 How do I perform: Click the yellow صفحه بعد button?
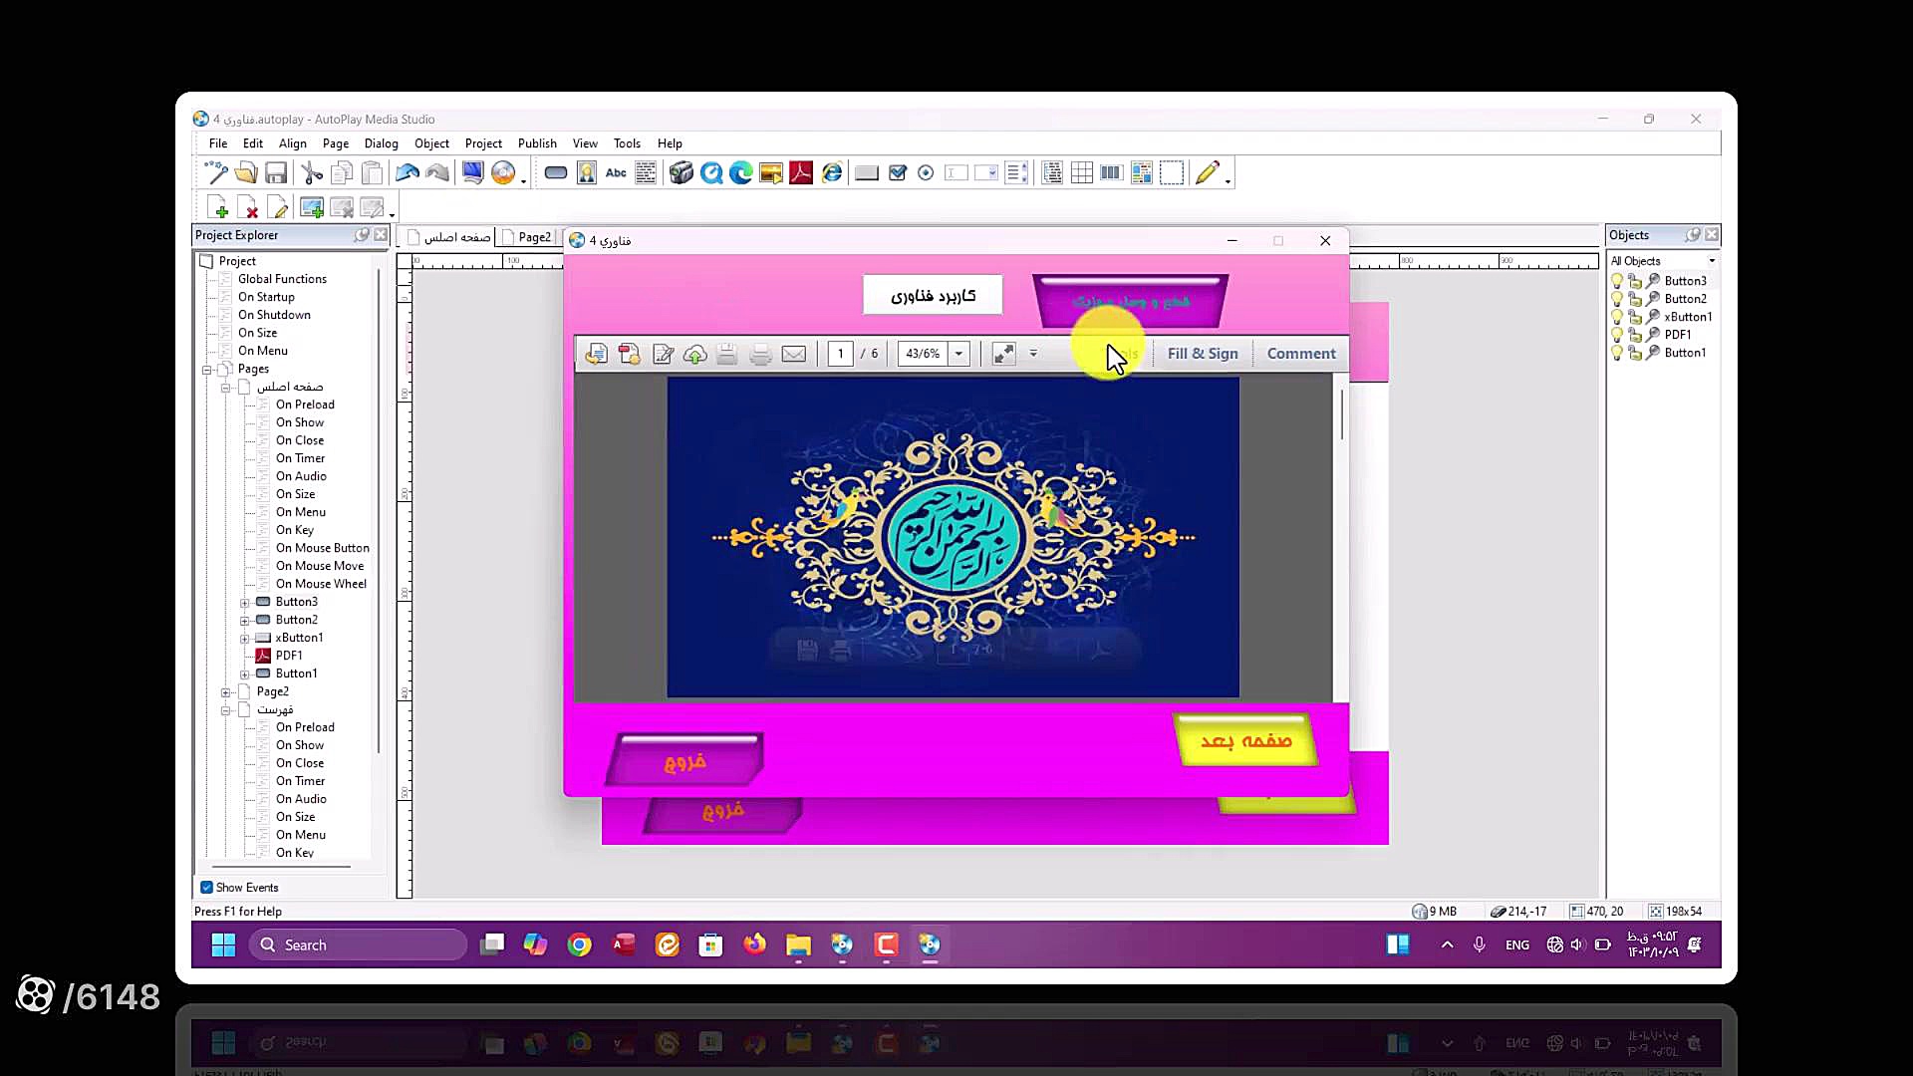[1245, 740]
